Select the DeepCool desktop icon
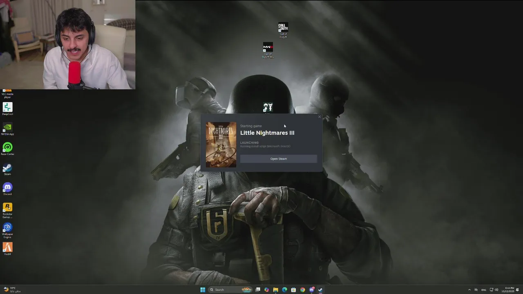This screenshot has height=294, width=523. pyautogui.click(x=7, y=109)
